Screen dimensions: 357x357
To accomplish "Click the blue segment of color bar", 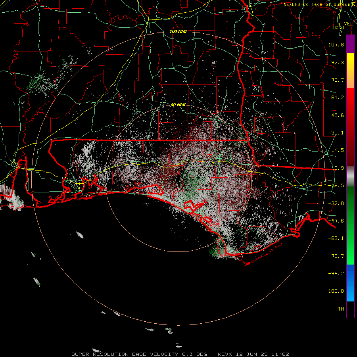I will 350,283.
